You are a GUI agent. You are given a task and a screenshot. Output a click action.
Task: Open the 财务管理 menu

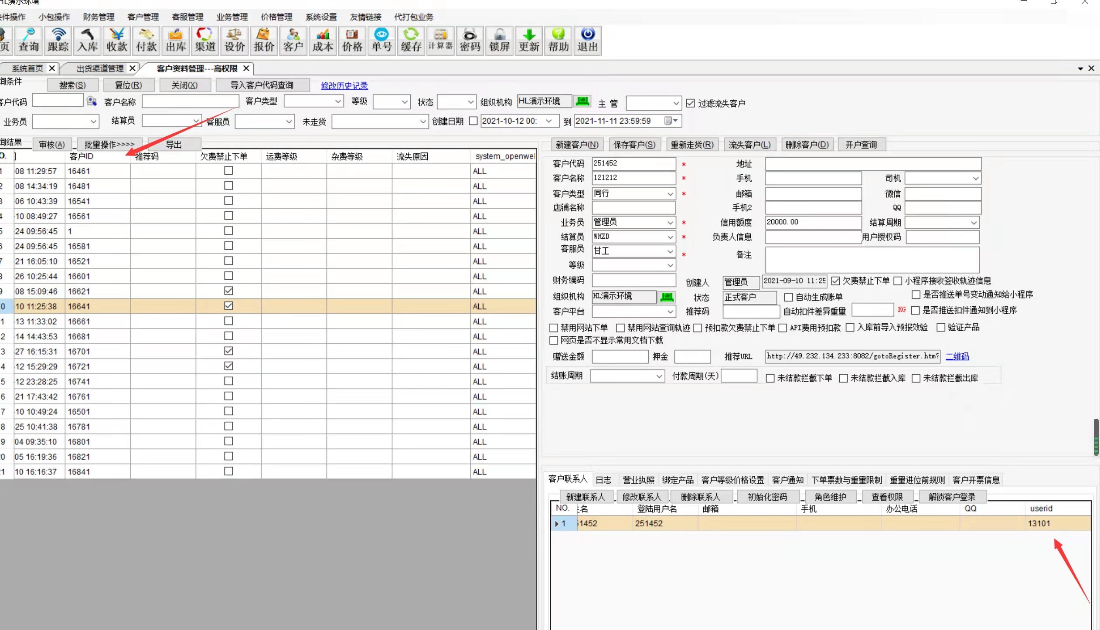point(99,17)
